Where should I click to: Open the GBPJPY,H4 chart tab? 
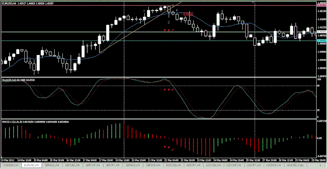pyautogui.click(x=113, y=165)
